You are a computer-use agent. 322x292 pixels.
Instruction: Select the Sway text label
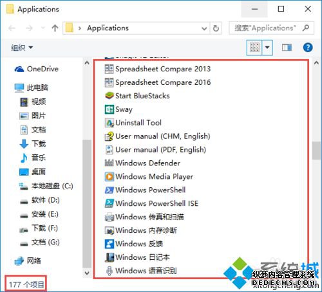(124, 109)
